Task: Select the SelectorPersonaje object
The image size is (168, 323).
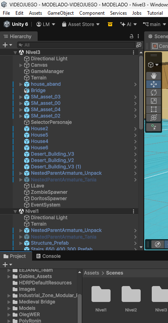Action: click(51, 122)
